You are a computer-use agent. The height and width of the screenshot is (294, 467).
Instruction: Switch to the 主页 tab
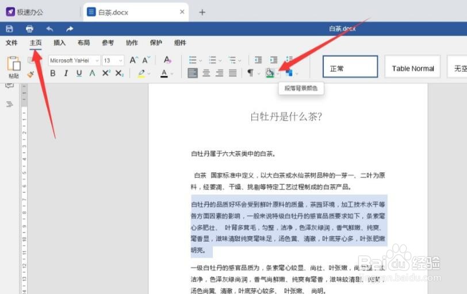(36, 43)
